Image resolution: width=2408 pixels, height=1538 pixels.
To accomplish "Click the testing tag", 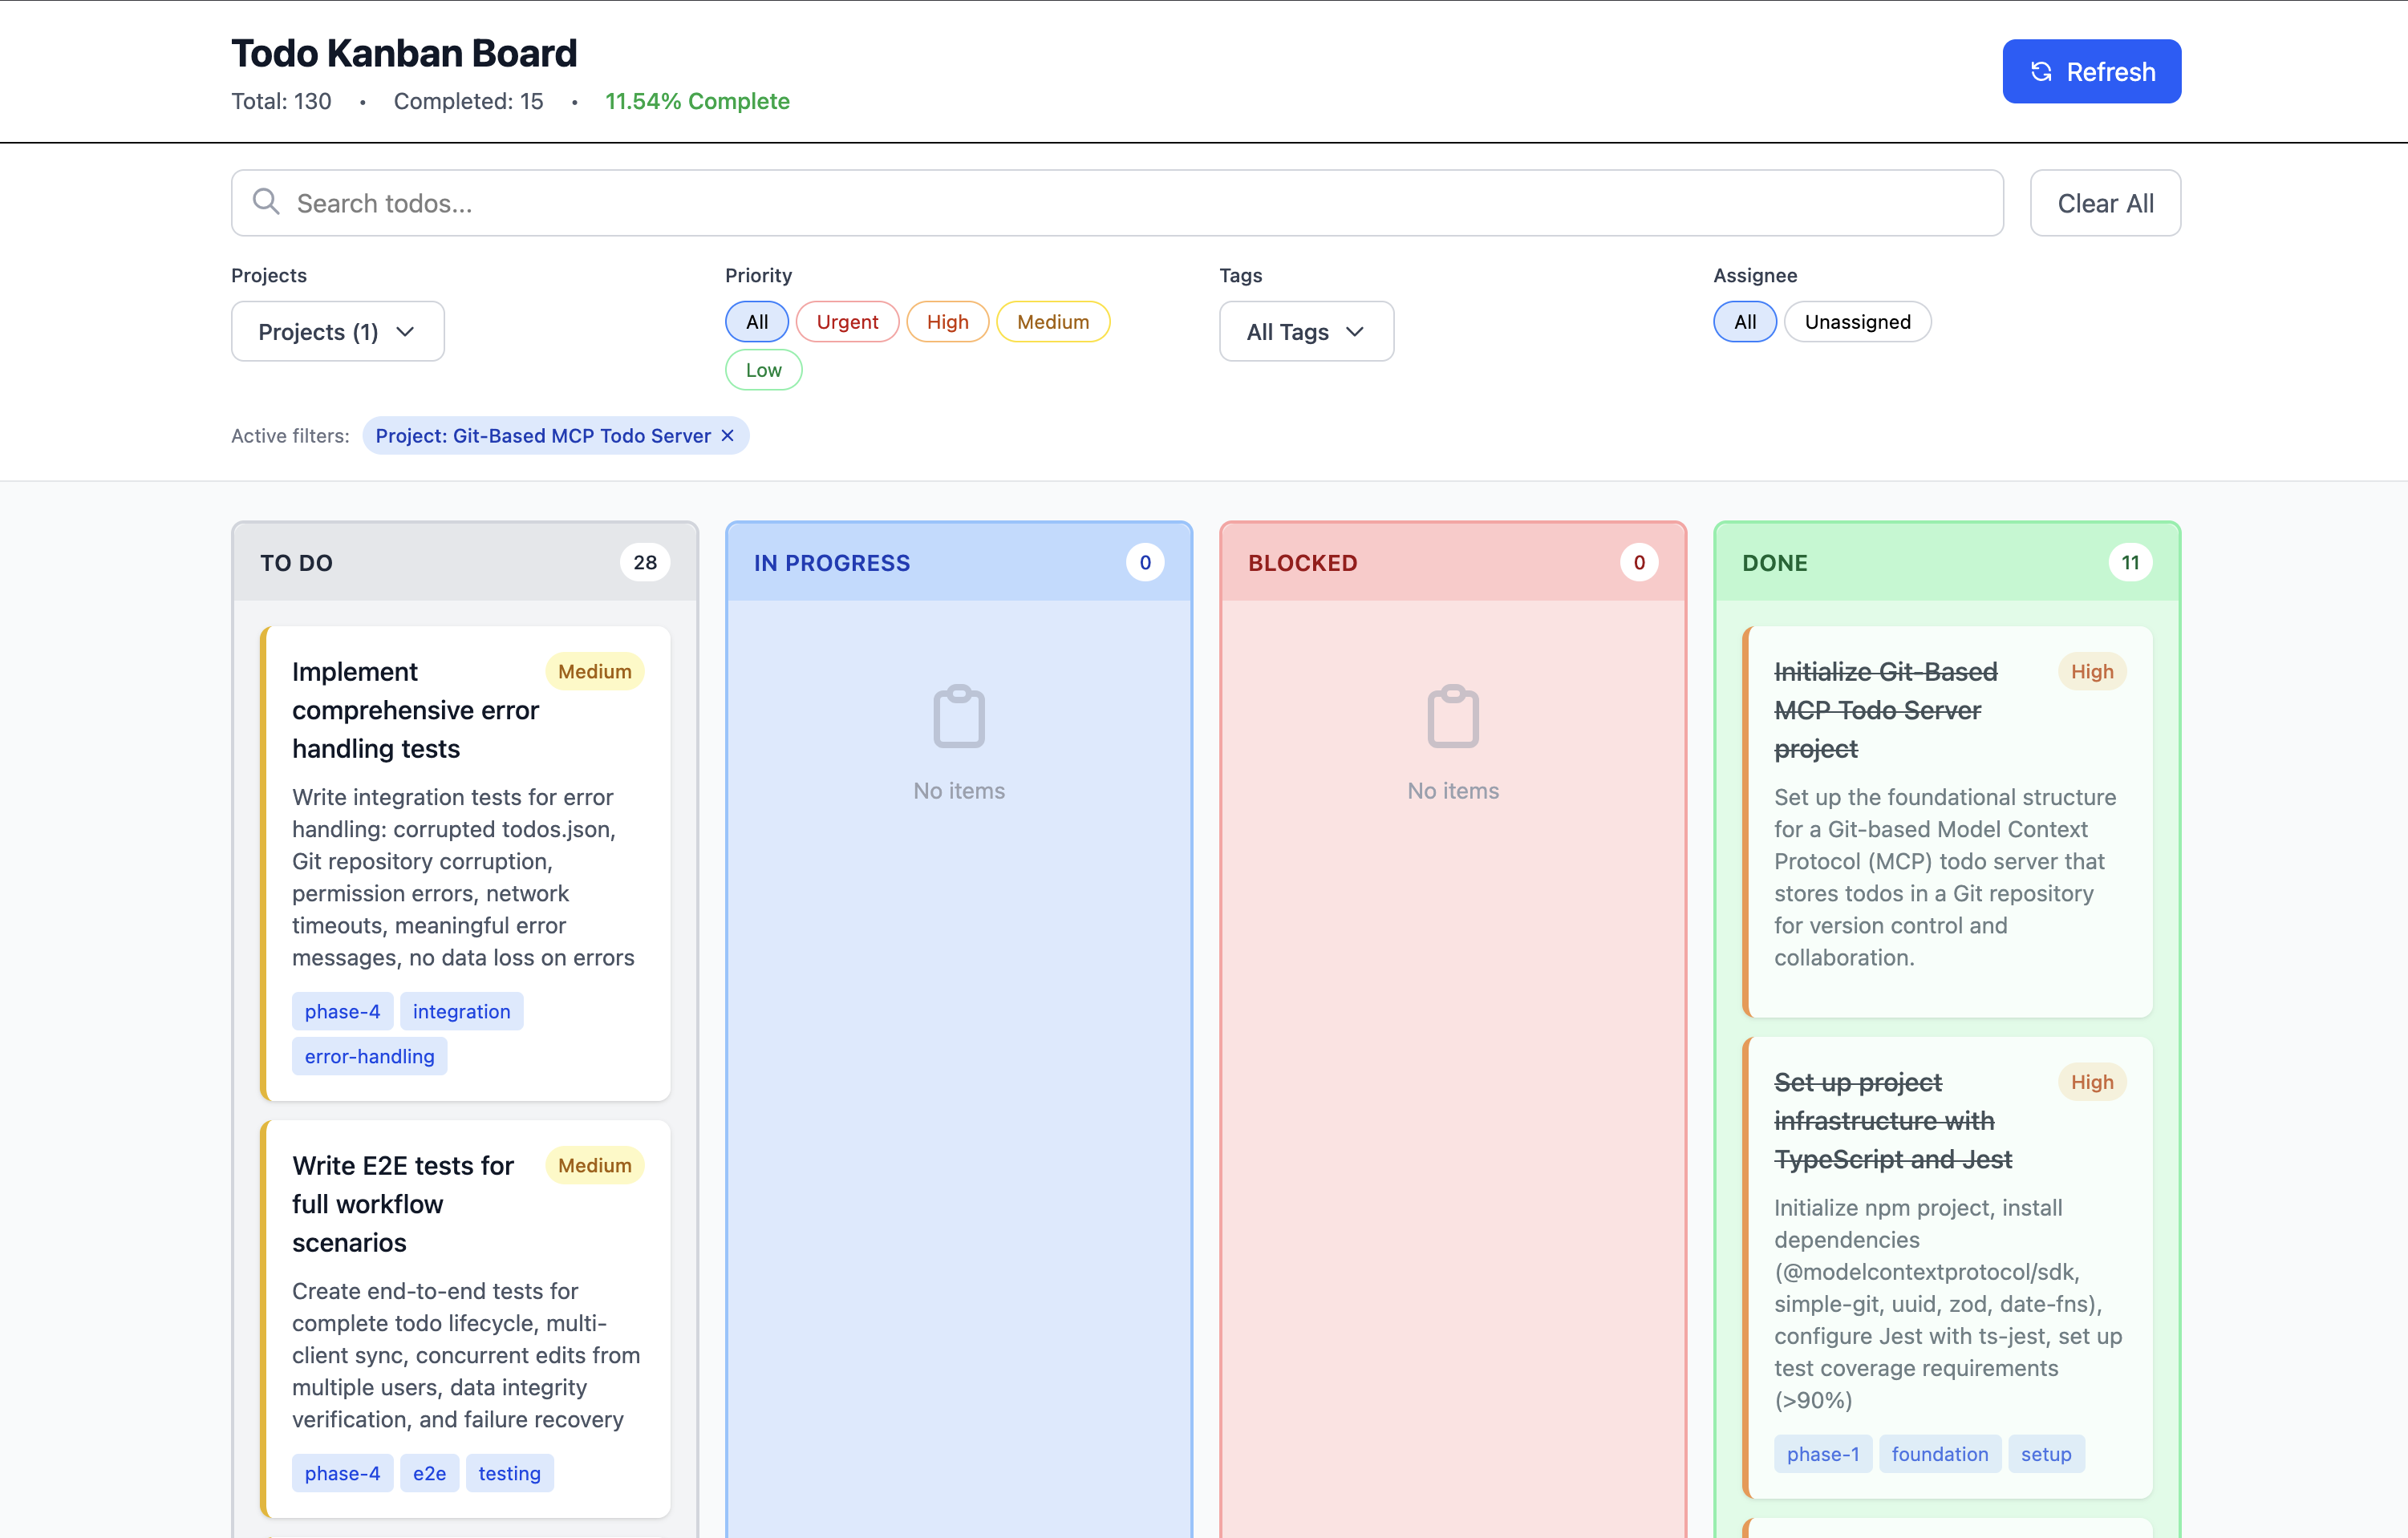I will [x=509, y=1473].
